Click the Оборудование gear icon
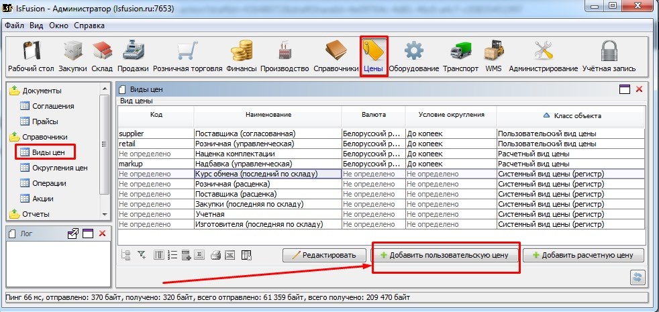659x312 pixels. (x=413, y=56)
